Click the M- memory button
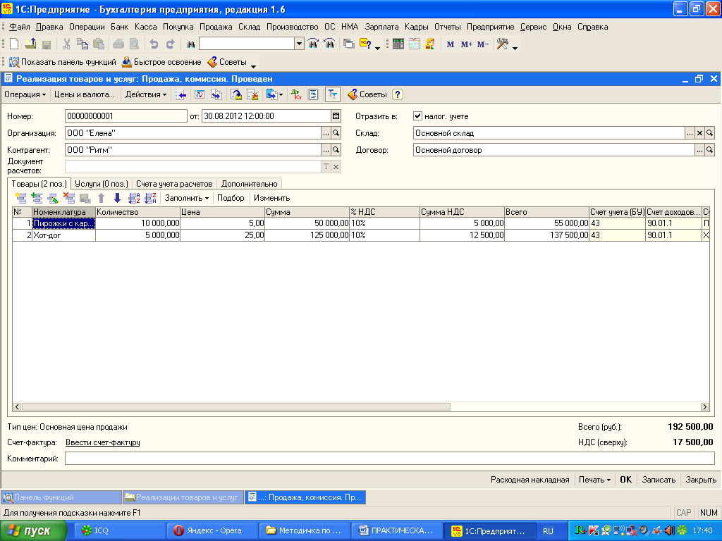Image resolution: width=722 pixels, height=541 pixels. [483, 44]
